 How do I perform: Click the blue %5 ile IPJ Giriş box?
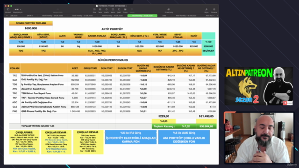[x=131, y=137]
